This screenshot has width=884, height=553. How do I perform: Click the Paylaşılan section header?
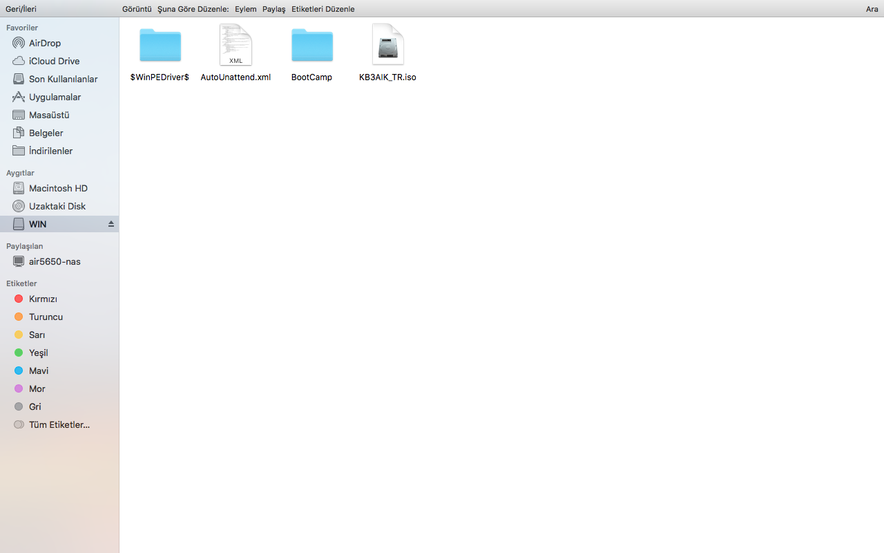coord(25,246)
